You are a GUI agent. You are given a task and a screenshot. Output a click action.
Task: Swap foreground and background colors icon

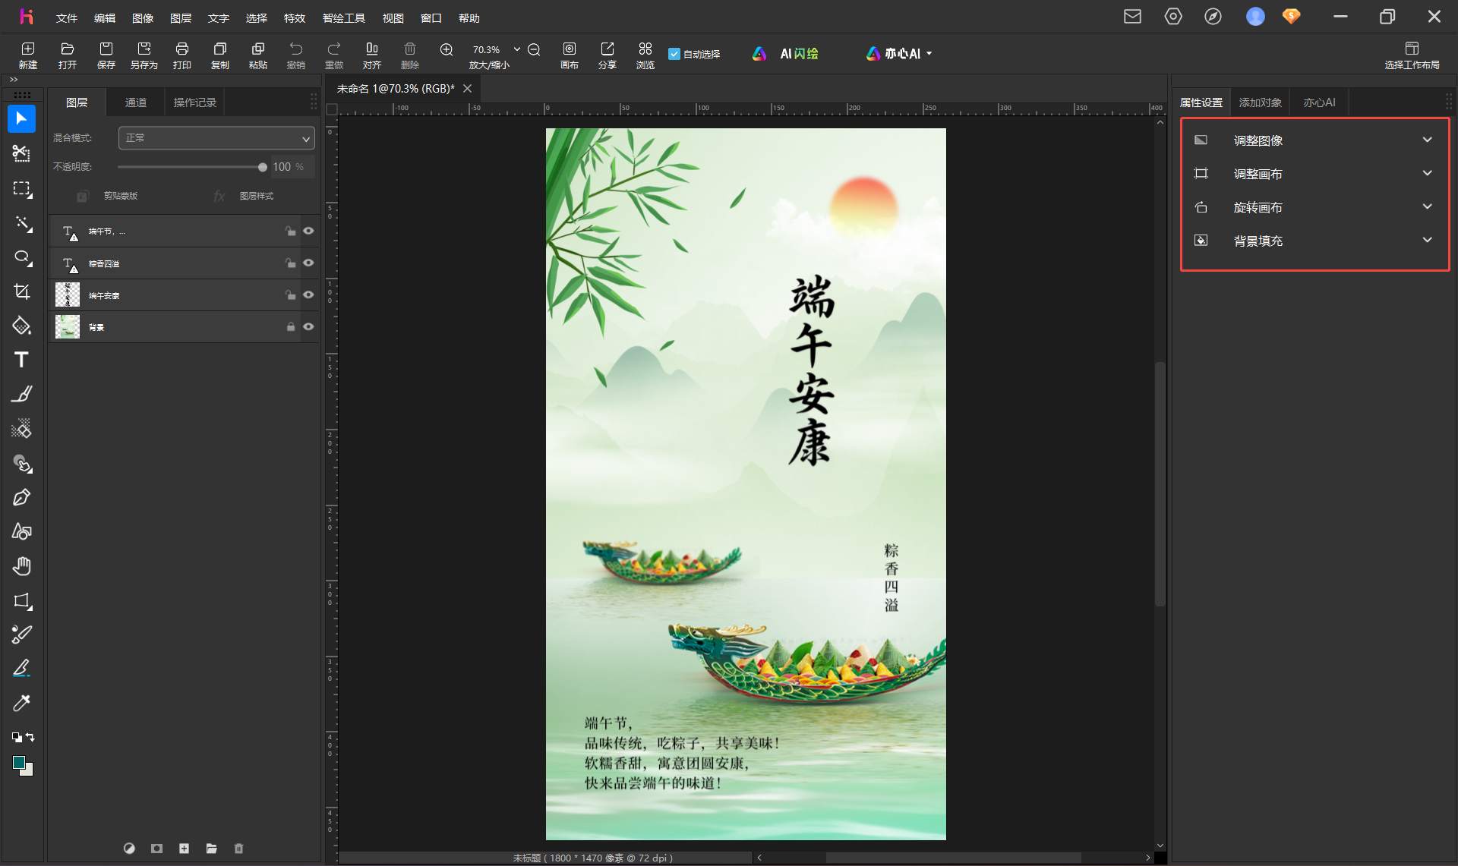[x=30, y=737]
